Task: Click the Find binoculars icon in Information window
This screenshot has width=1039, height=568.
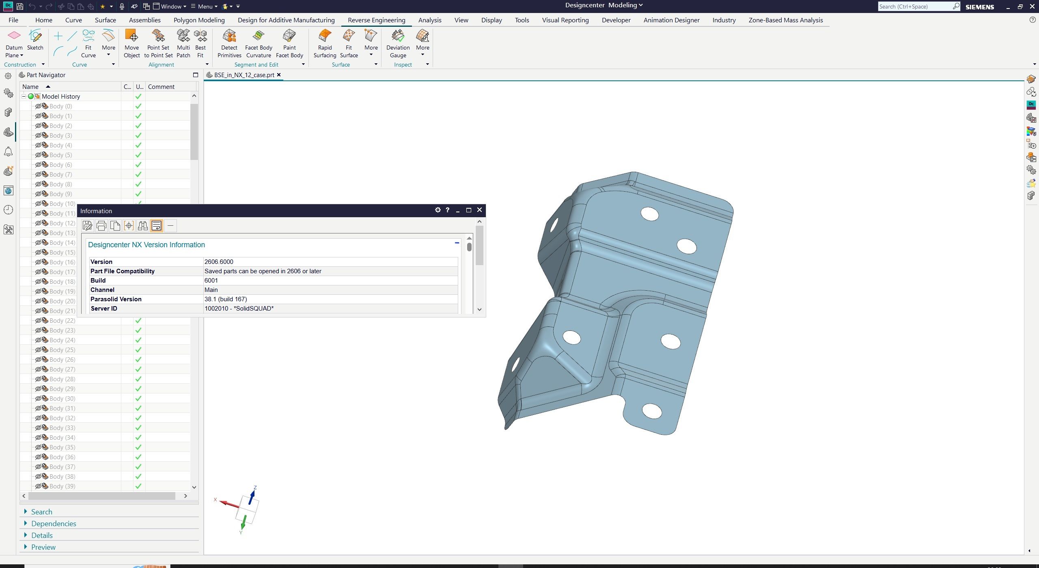Action: point(143,226)
